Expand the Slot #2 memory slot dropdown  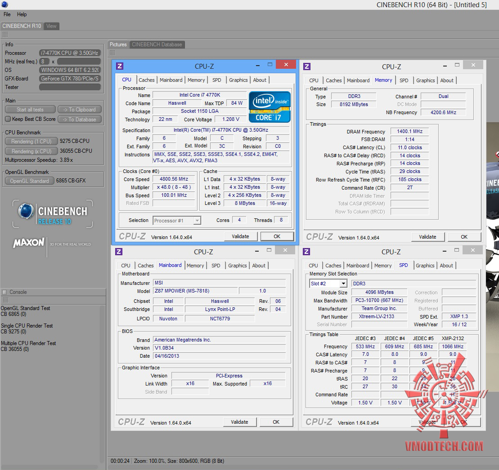[343, 284]
